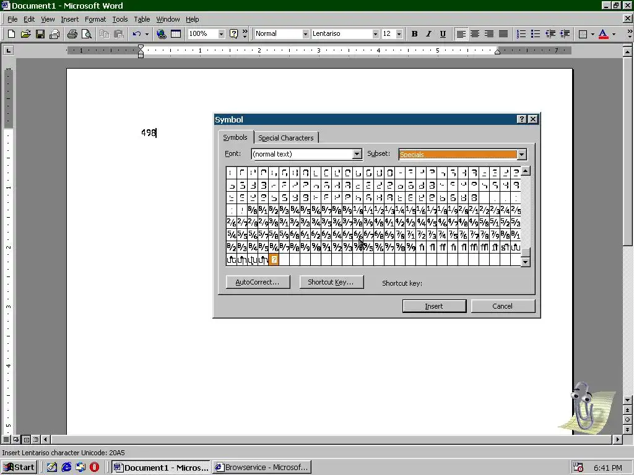Open the Start menu
Viewport: 634px width, 475px height.
(19, 468)
